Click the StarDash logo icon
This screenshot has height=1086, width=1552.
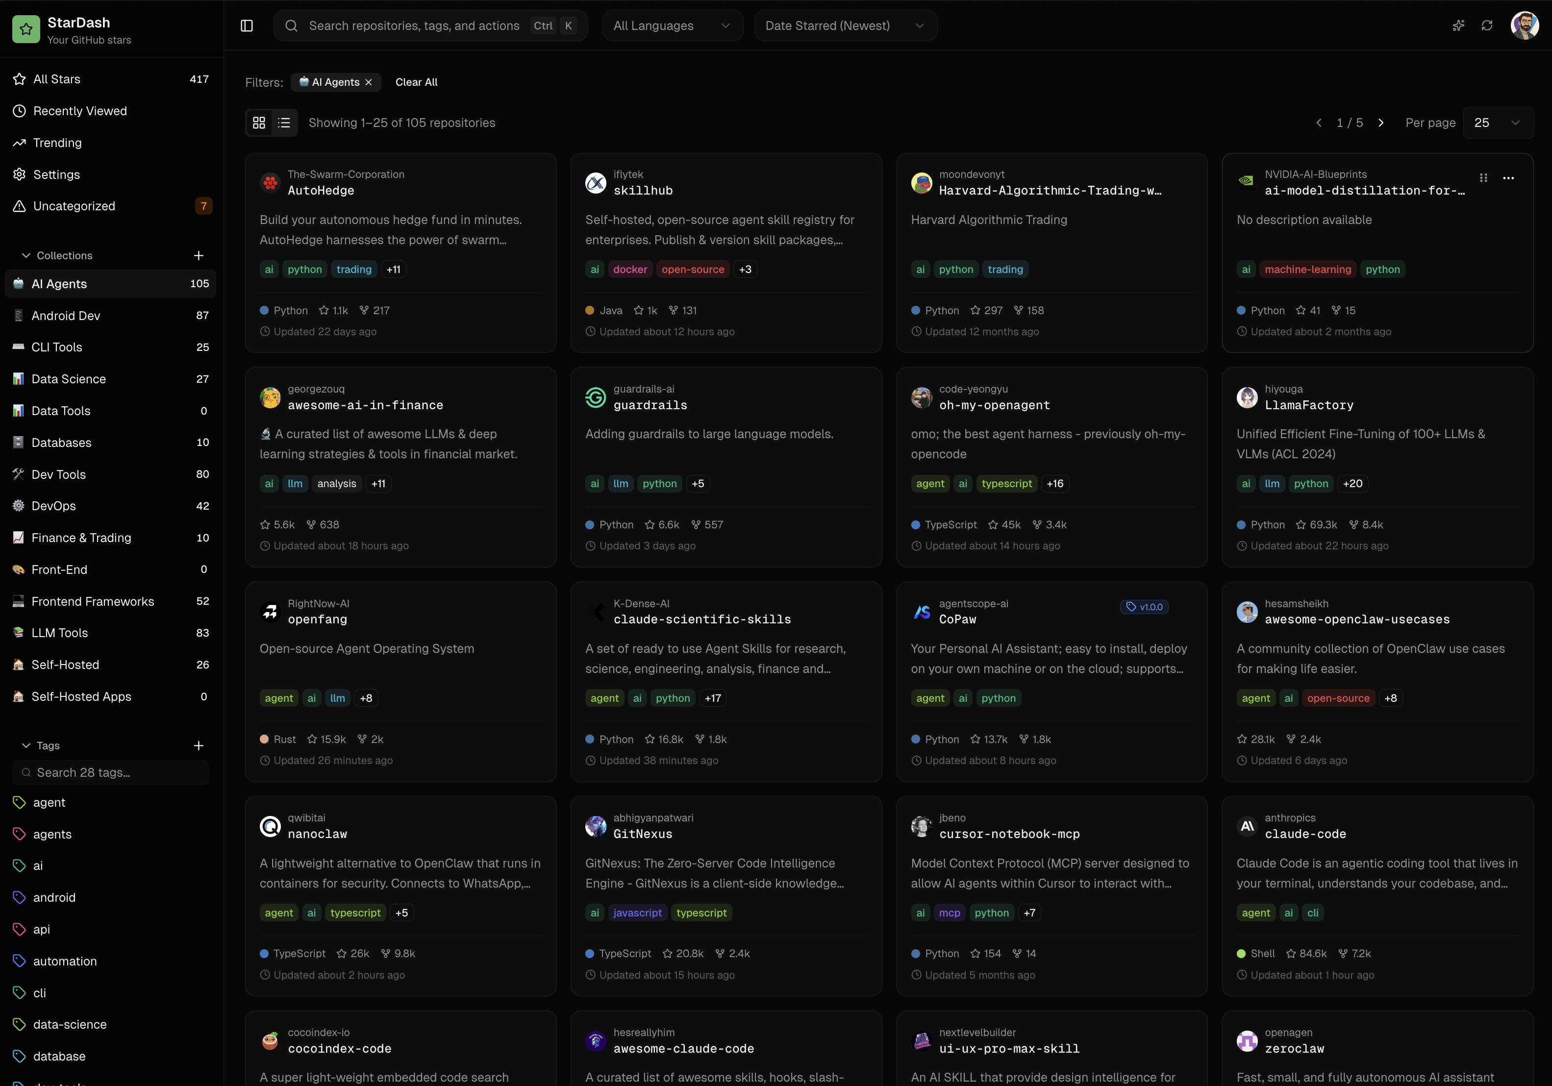point(25,29)
